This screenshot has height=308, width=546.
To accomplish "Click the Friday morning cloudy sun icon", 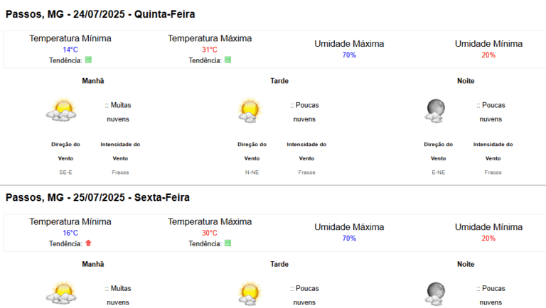I will pyautogui.click(x=62, y=292).
